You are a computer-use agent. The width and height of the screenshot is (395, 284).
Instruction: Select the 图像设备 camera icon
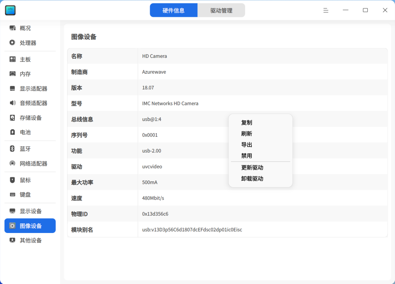(x=12, y=226)
